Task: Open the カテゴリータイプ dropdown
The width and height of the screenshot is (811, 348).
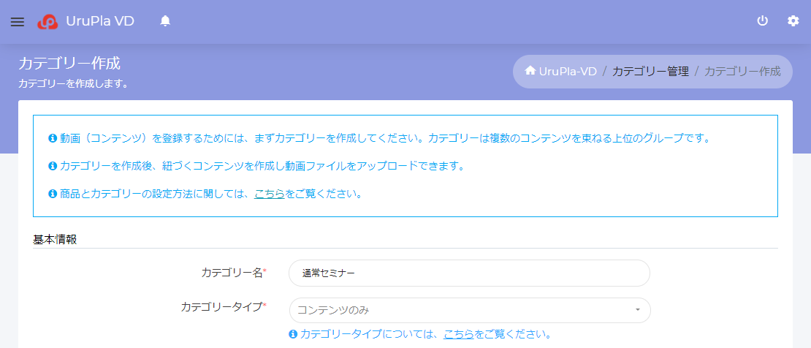Action: (469, 310)
